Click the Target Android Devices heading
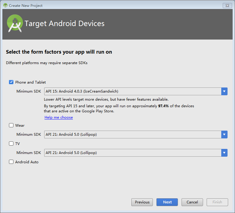235x213 pixels. tap(64, 24)
